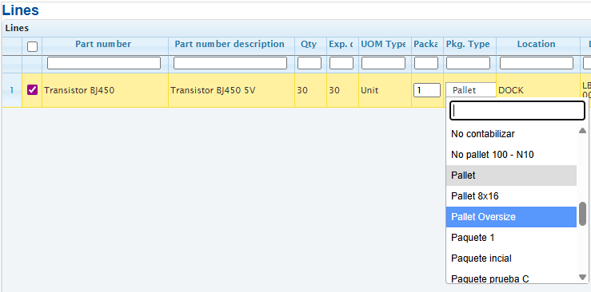Focus the Part number description filter box

[x=230, y=63]
